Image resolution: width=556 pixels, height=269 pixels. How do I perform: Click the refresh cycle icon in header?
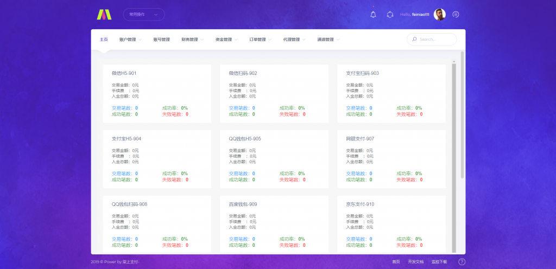[389, 15]
